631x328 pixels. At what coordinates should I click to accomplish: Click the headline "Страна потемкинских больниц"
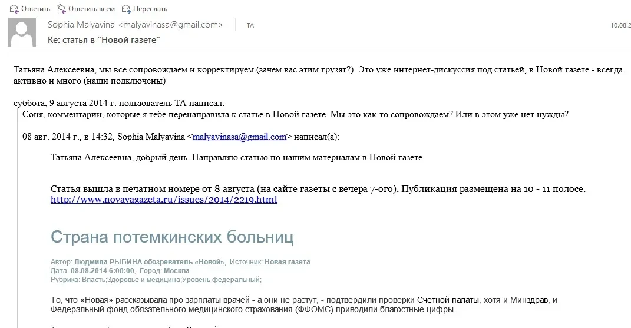[172, 237]
